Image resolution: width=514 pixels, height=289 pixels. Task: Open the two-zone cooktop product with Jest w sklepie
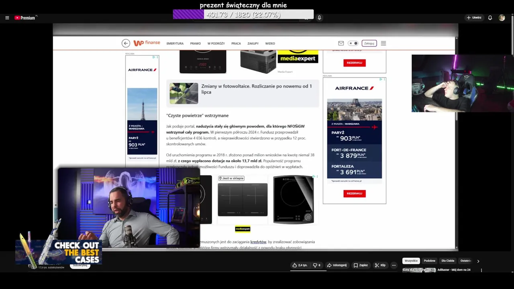pyautogui.click(x=243, y=199)
